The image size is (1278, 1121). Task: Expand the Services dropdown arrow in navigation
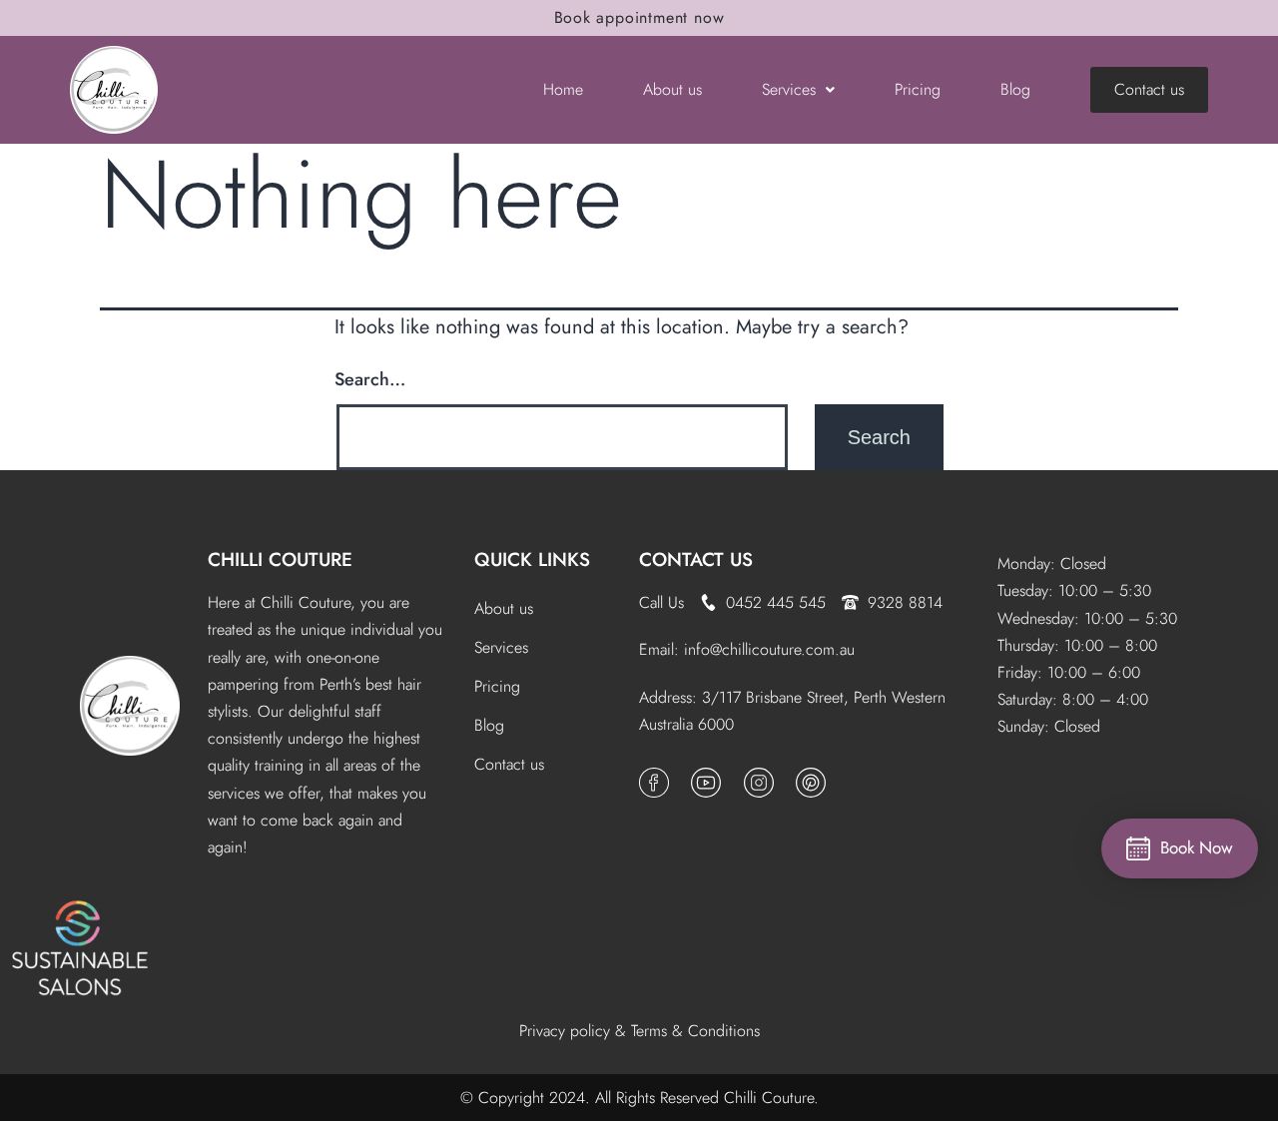pyautogui.click(x=830, y=90)
